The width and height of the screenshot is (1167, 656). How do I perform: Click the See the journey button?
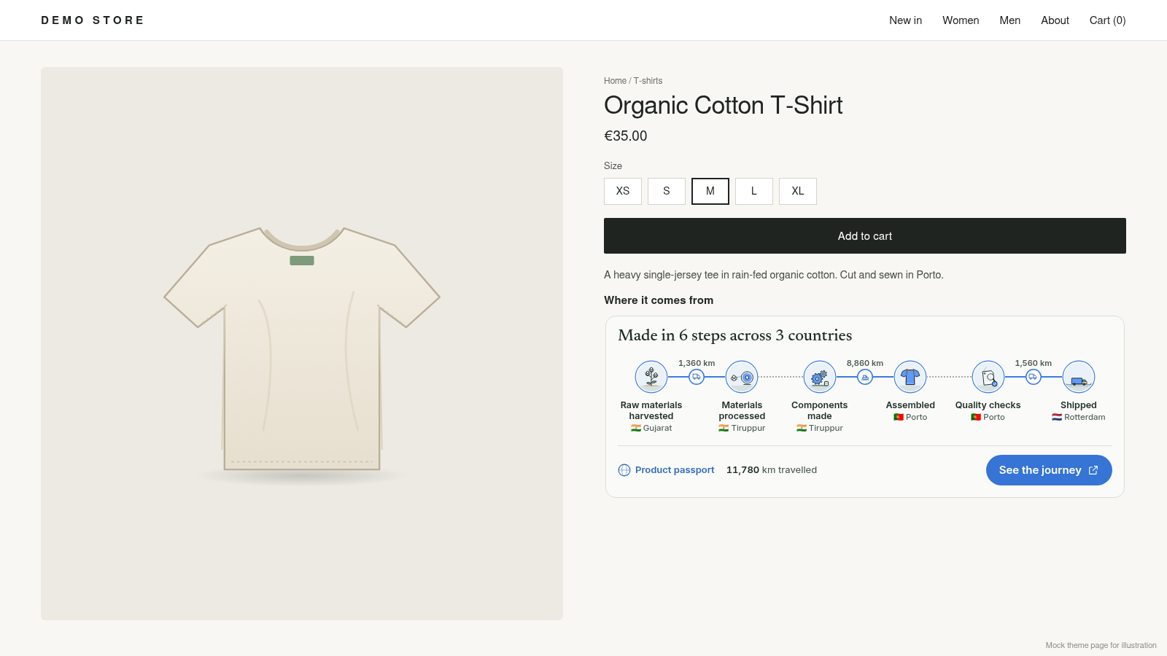pos(1049,470)
